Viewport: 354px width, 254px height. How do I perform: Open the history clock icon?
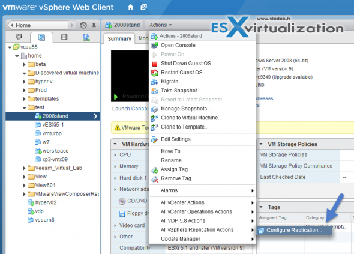(83, 25)
